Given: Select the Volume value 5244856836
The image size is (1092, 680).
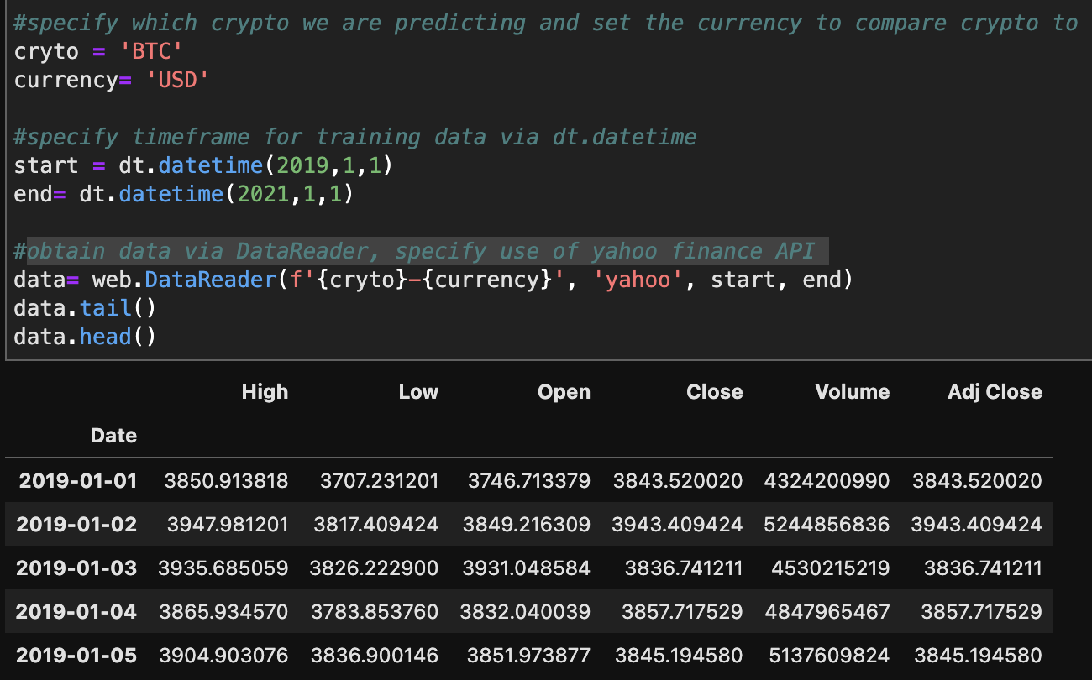Looking at the screenshot, I should pos(827,524).
